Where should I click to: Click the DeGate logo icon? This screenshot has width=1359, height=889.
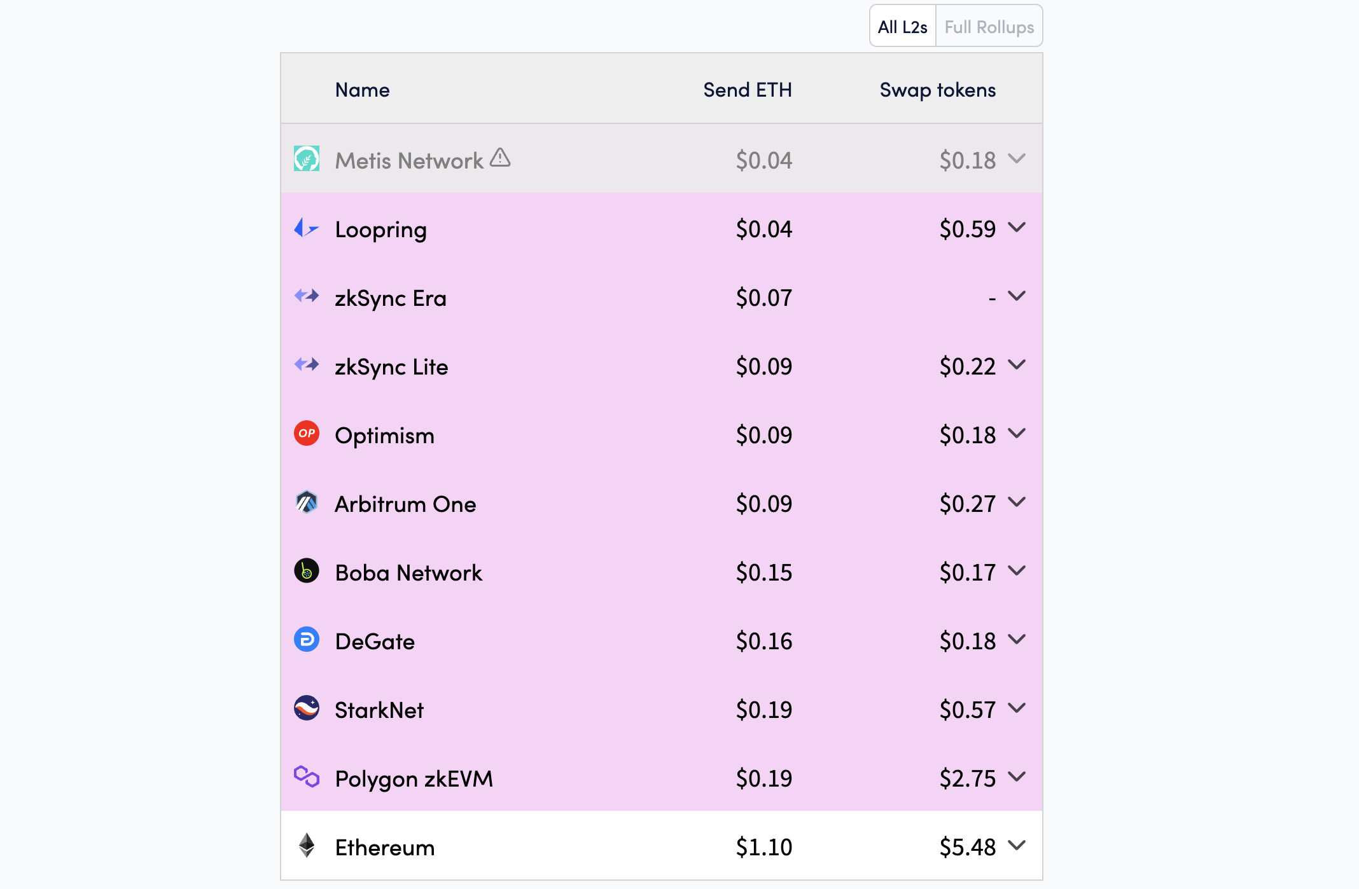(x=306, y=640)
